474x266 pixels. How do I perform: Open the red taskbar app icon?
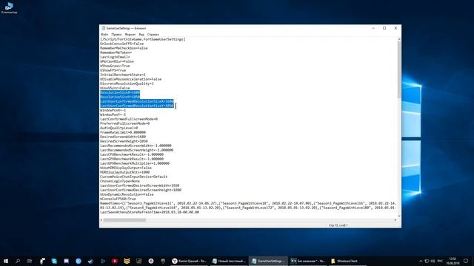pos(115,261)
